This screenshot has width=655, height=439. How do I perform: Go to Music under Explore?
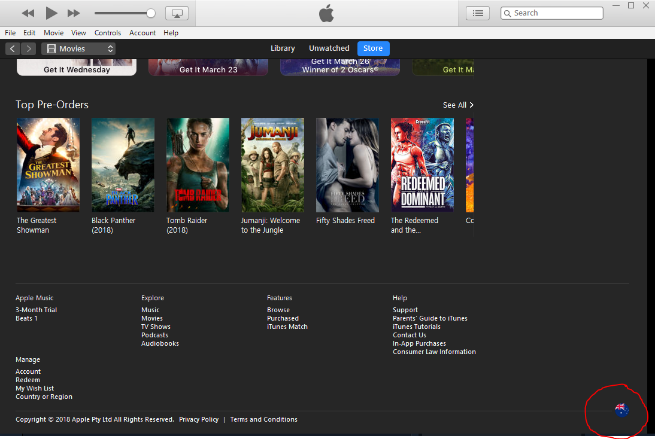click(150, 310)
